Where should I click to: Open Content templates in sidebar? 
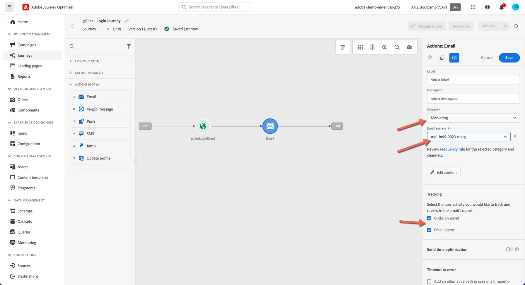pyautogui.click(x=33, y=177)
